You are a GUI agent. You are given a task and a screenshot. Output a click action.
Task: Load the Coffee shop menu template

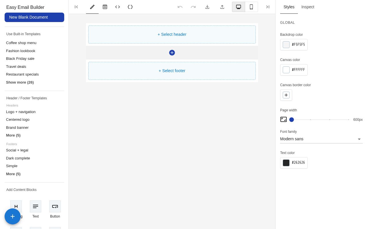pos(21,43)
